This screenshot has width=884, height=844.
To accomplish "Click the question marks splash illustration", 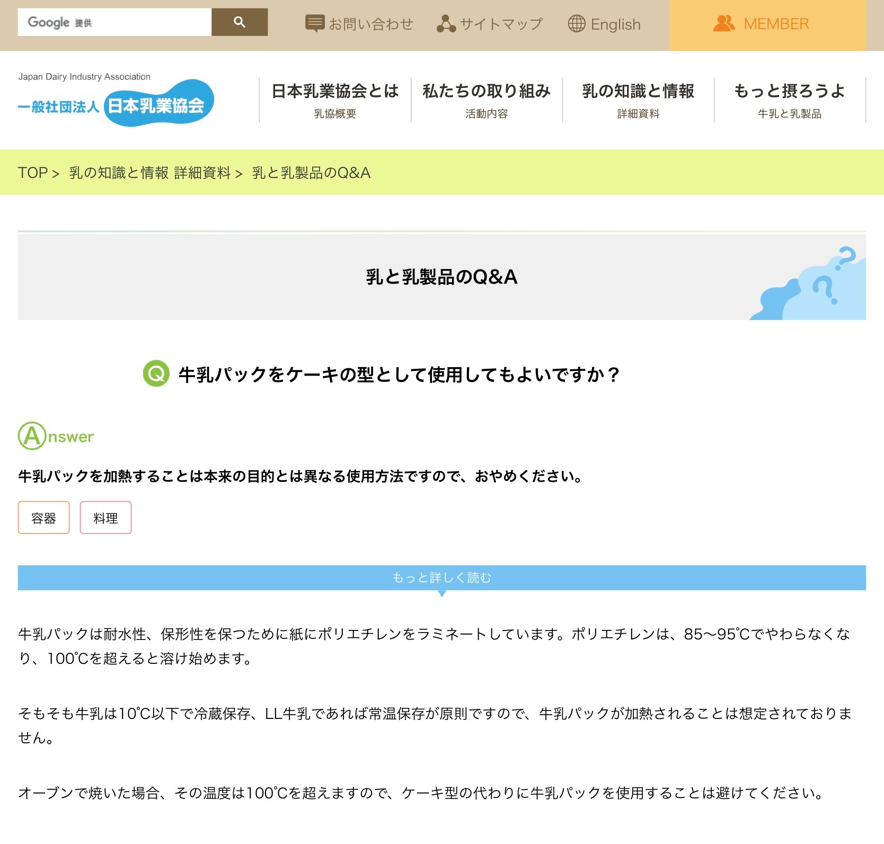I will pyautogui.click(x=811, y=286).
